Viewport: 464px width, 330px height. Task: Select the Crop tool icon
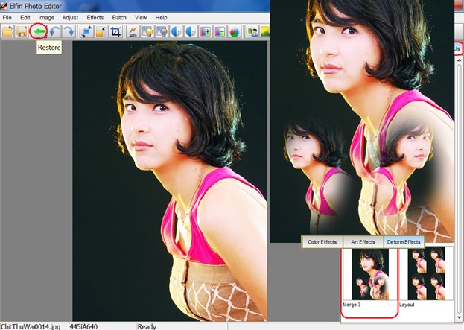click(115, 31)
